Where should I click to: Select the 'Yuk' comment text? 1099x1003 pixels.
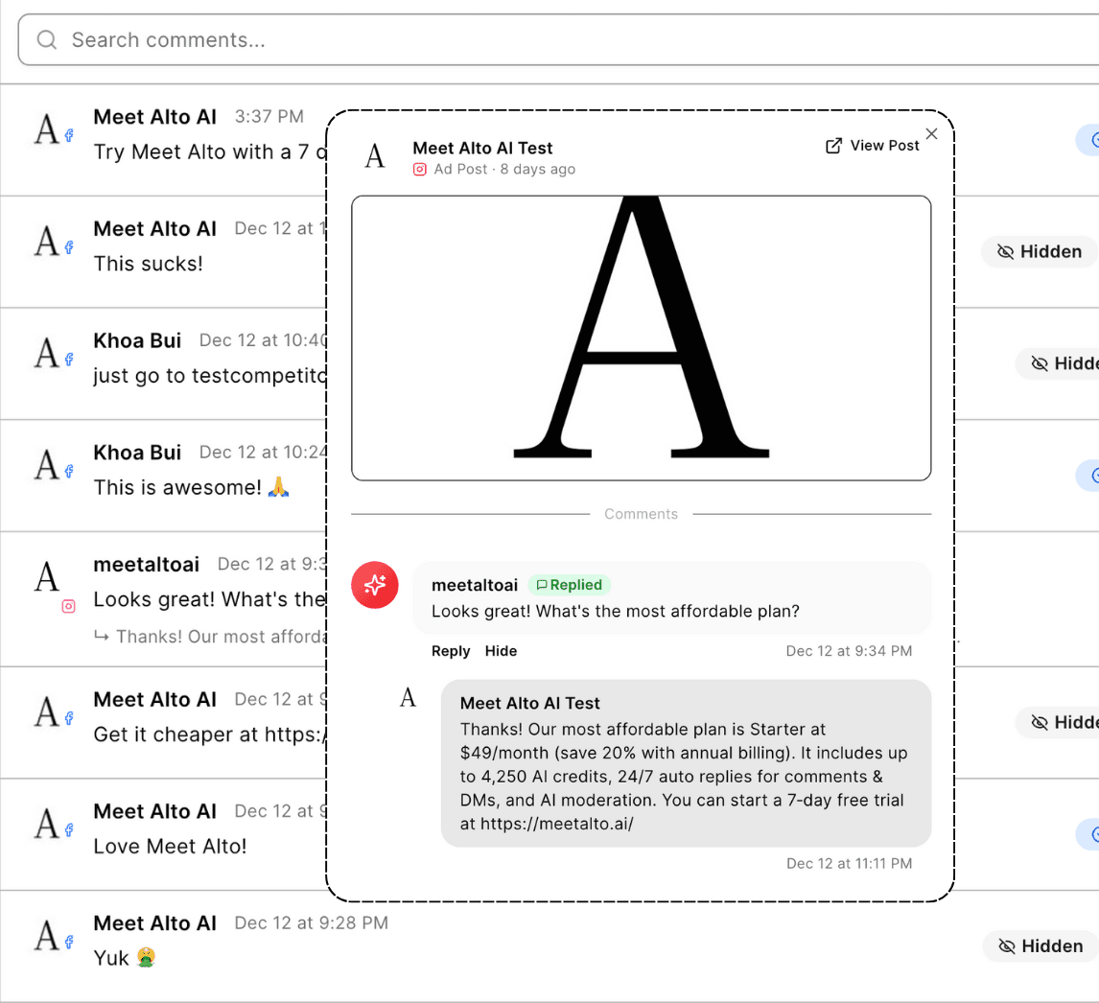[124, 958]
